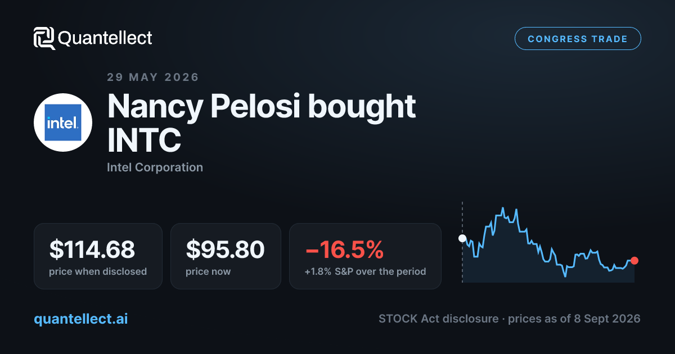Select the 29 MAY 2026 date label
Screen dimensions: 675x354
pyautogui.click(x=153, y=77)
